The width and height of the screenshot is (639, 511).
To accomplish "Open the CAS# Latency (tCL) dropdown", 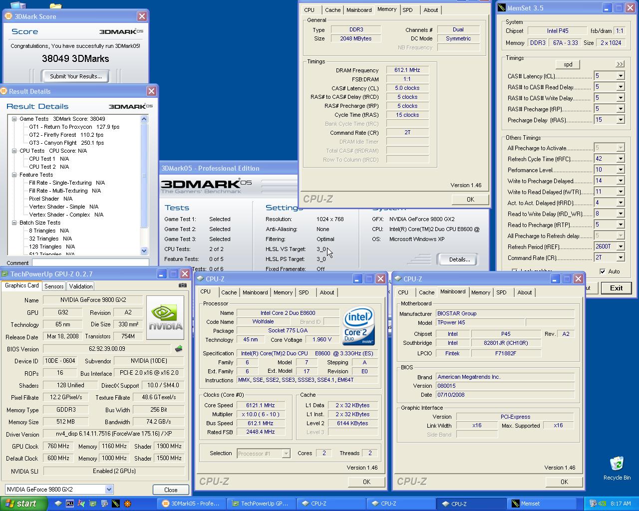I will tap(620, 76).
